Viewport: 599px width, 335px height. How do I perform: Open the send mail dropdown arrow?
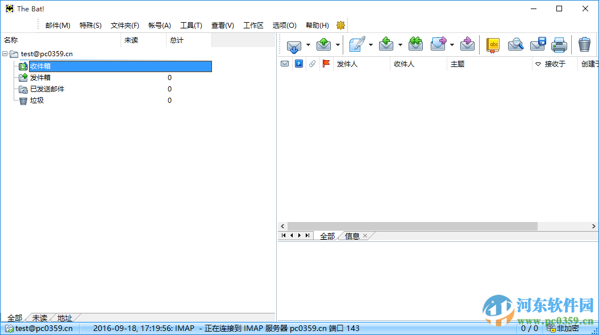click(336, 44)
